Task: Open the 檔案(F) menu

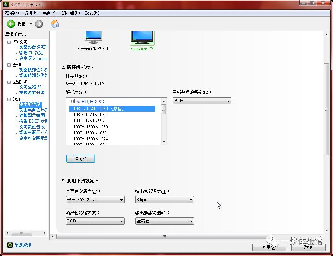Action: coord(12,13)
